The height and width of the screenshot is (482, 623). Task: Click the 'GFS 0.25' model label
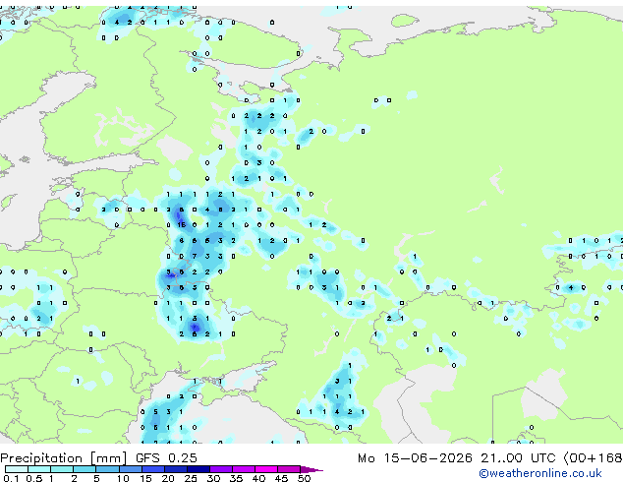click(x=166, y=457)
